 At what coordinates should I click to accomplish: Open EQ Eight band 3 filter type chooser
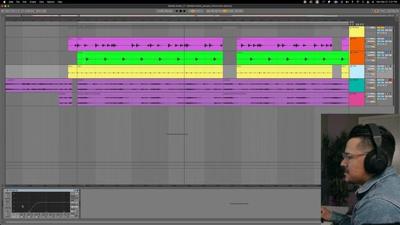30,214
